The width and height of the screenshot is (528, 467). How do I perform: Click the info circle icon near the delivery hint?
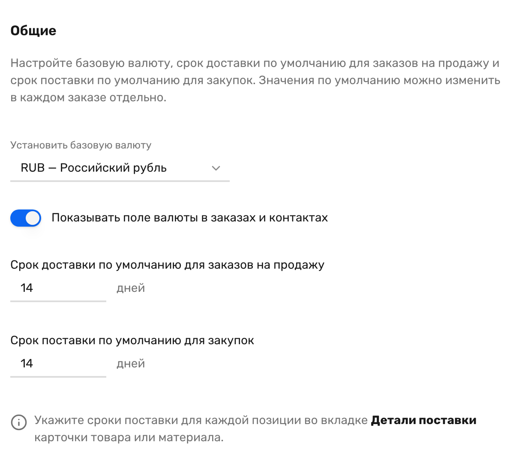click(x=18, y=422)
